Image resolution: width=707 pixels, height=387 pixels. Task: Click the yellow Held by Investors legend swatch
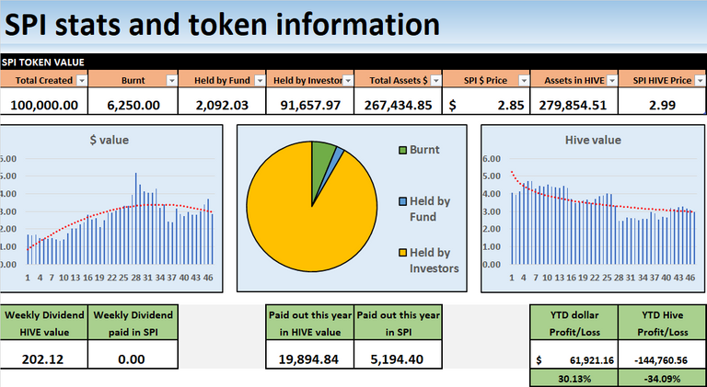point(402,253)
